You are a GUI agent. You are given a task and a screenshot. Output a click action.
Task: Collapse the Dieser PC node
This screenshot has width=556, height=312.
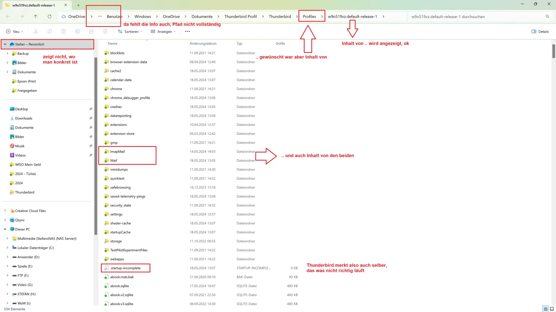point(5,229)
